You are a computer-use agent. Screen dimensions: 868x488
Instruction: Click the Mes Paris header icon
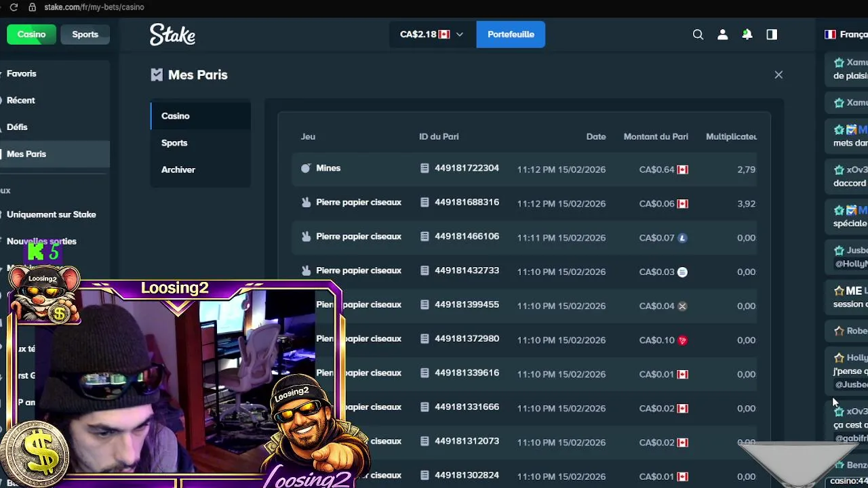click(x=157, y=75)
